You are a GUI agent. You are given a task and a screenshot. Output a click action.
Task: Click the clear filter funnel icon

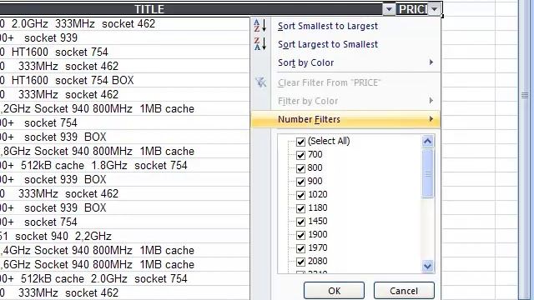click(261, 82)
